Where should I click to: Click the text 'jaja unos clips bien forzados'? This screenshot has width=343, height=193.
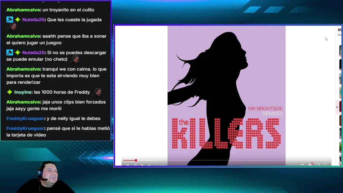tap(74, 102)
